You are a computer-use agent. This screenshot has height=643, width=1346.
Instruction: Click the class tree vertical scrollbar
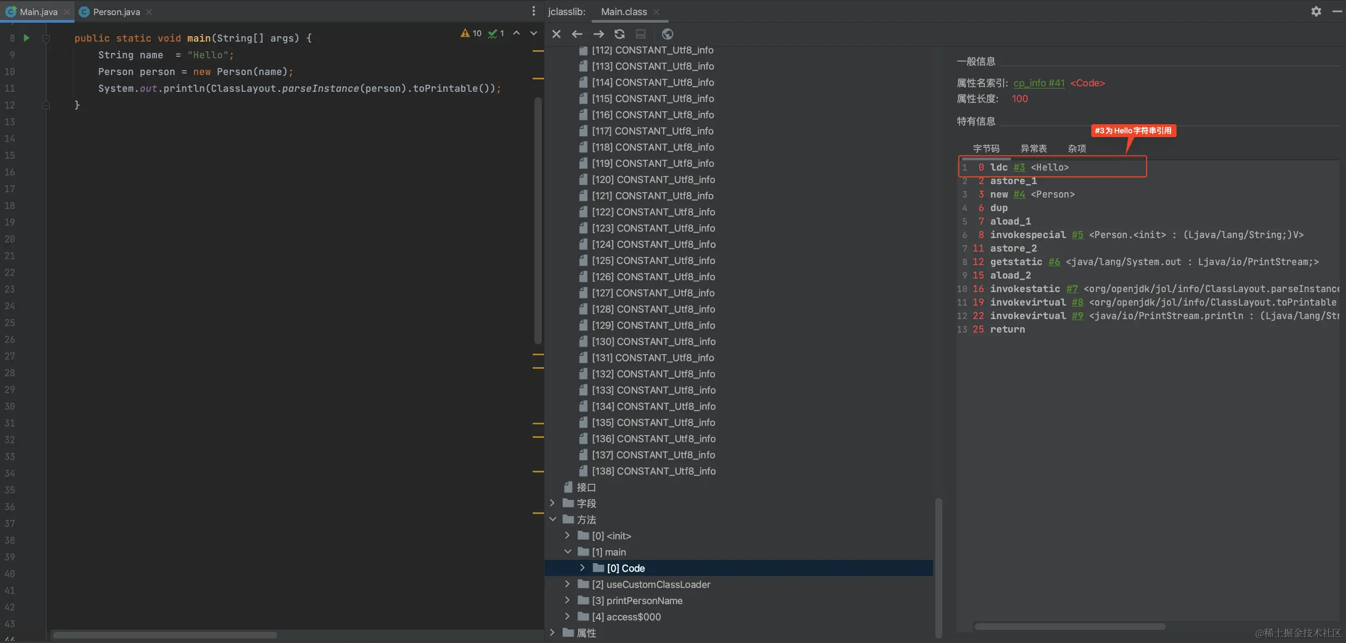click(x=939, y=568)
